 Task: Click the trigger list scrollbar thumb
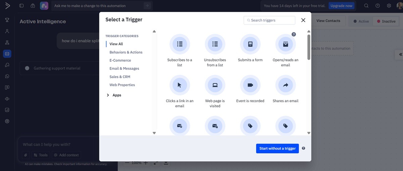coord(309,47)
